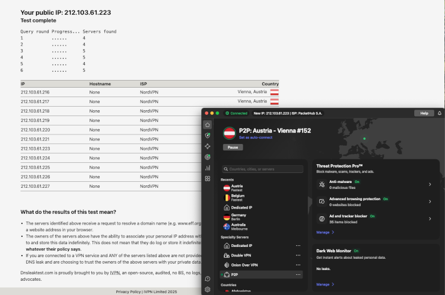Click the IP column header in results table

(x=23, y=84)
